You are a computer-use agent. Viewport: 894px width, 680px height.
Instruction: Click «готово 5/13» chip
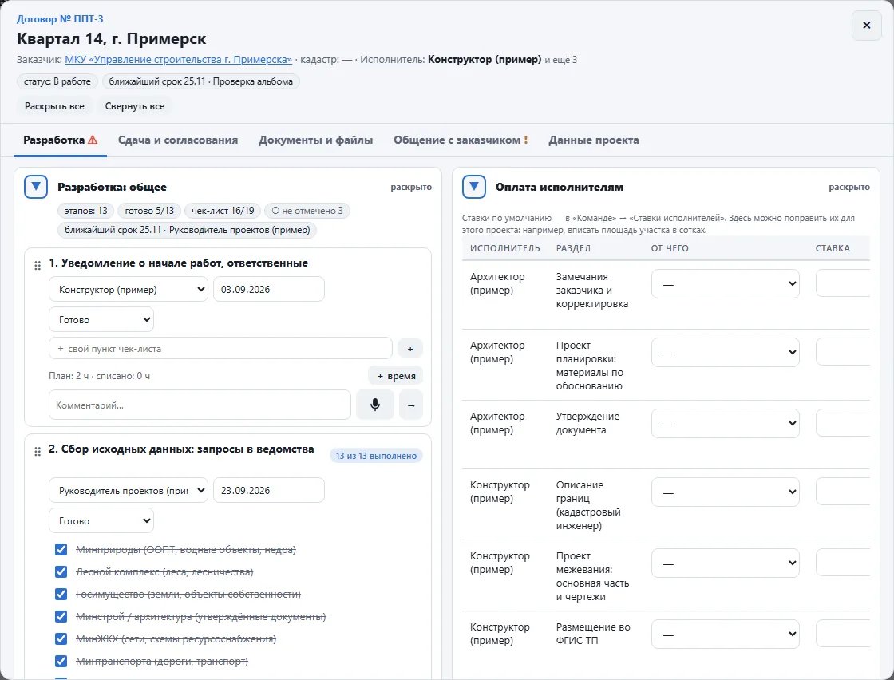(x=149, y=211)
